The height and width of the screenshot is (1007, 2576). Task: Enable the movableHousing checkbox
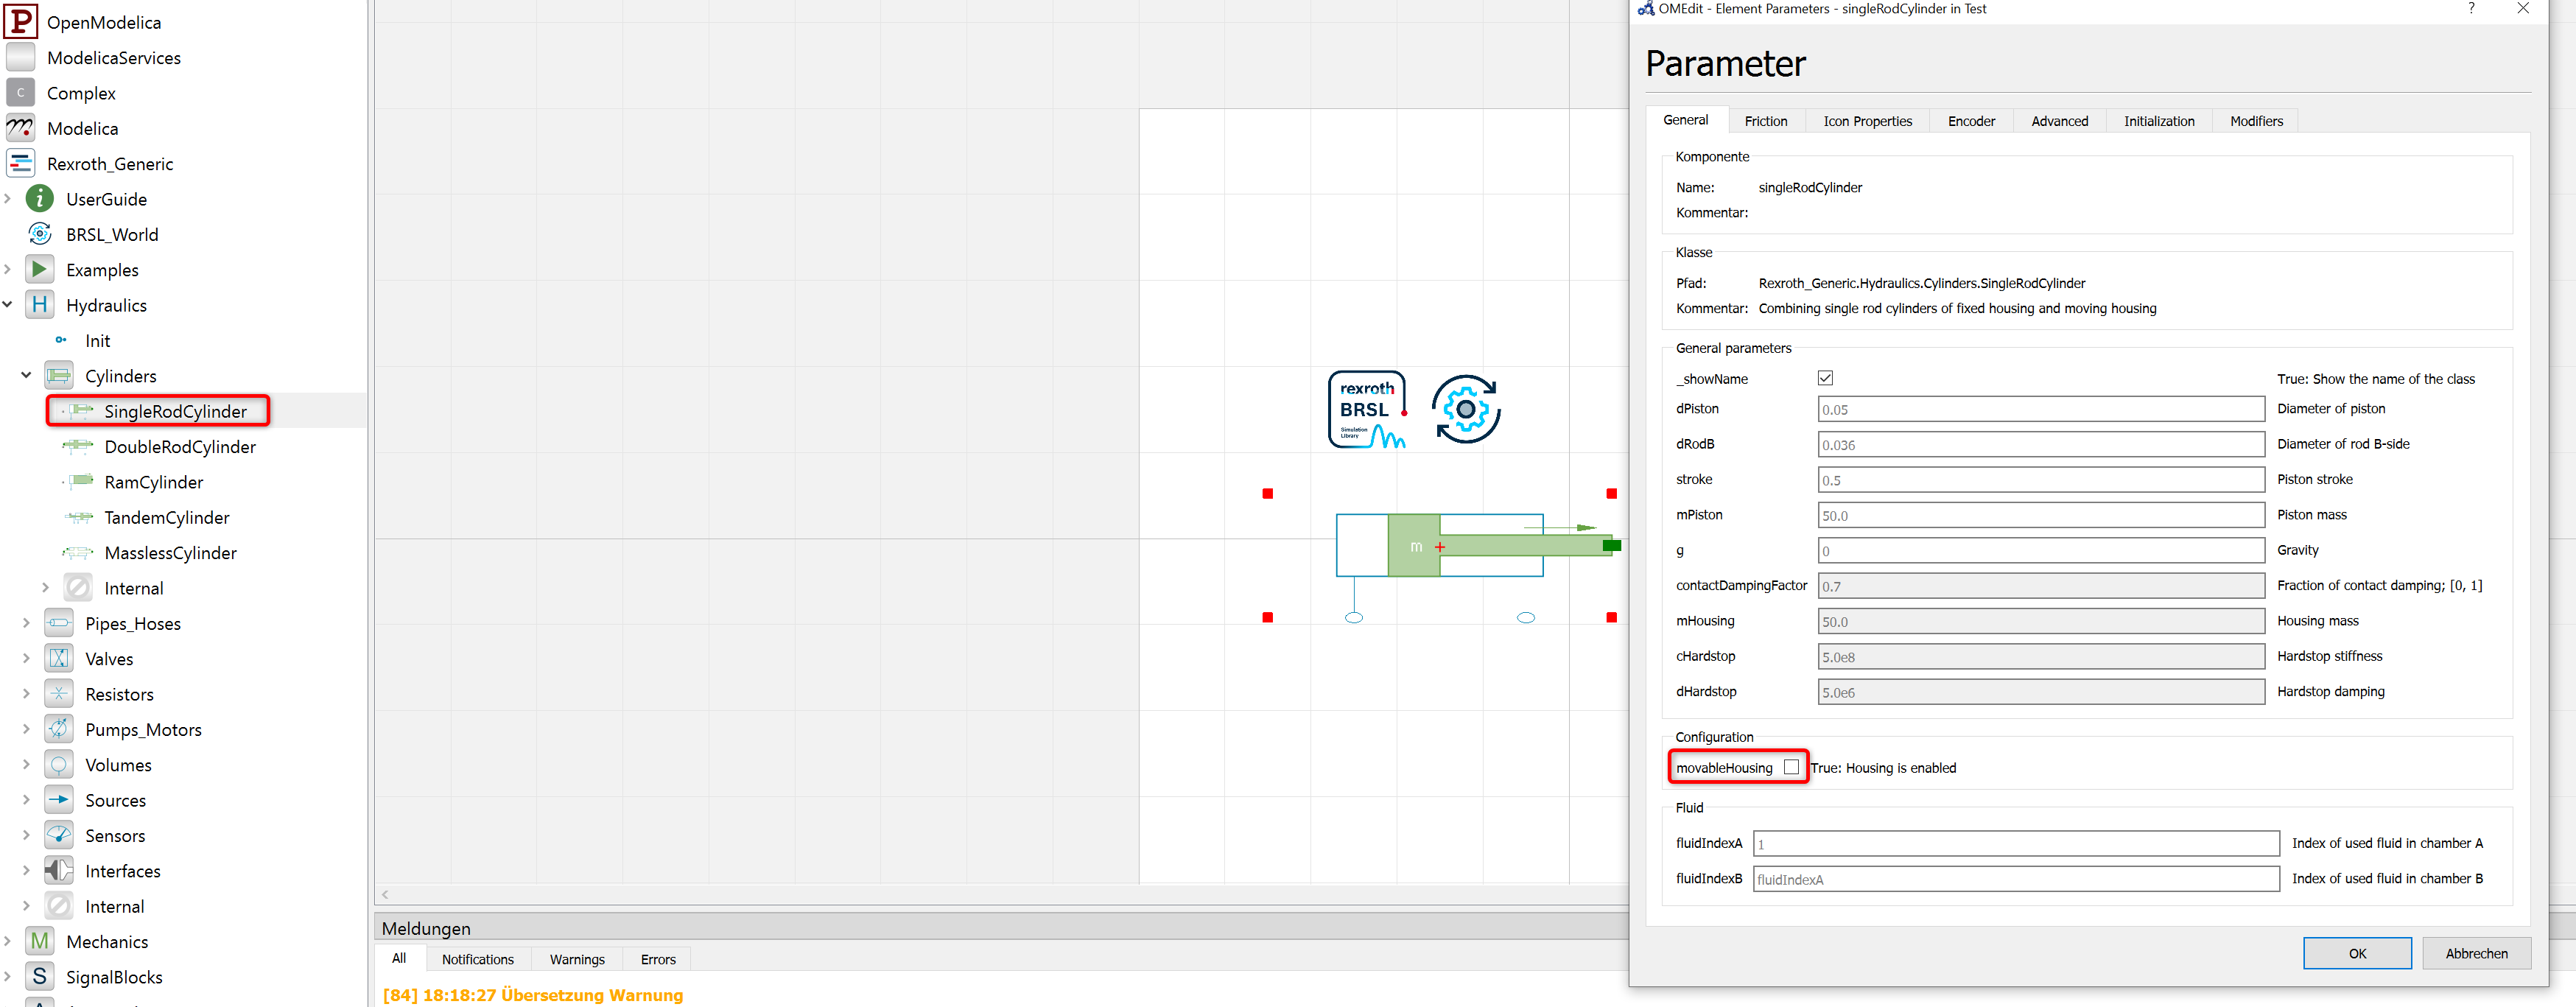(1792, 767)
